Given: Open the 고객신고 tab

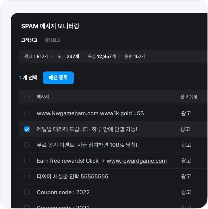Looking at the screenshot, I should (x=29, y=40).
